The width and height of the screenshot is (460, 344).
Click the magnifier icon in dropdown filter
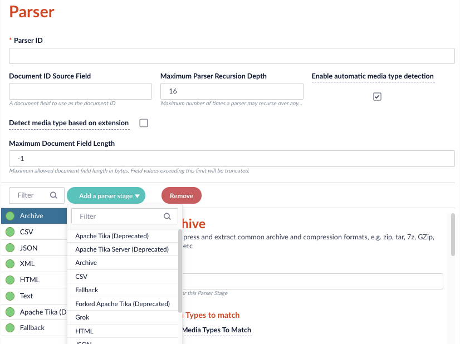pyautogui.click(x=167, y=217)
